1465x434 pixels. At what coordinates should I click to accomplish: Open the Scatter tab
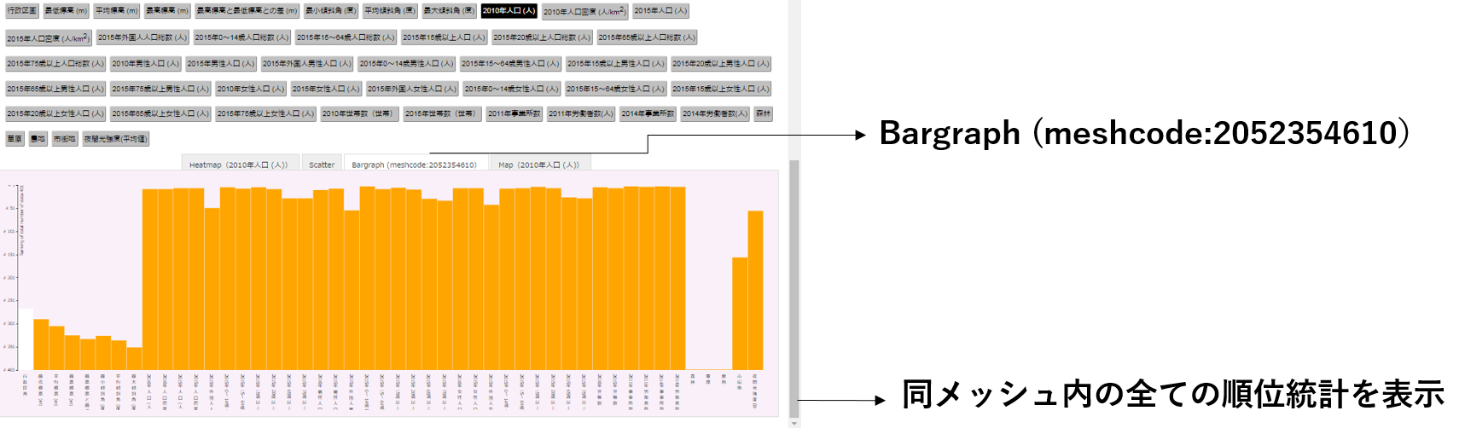coord(322,165)
